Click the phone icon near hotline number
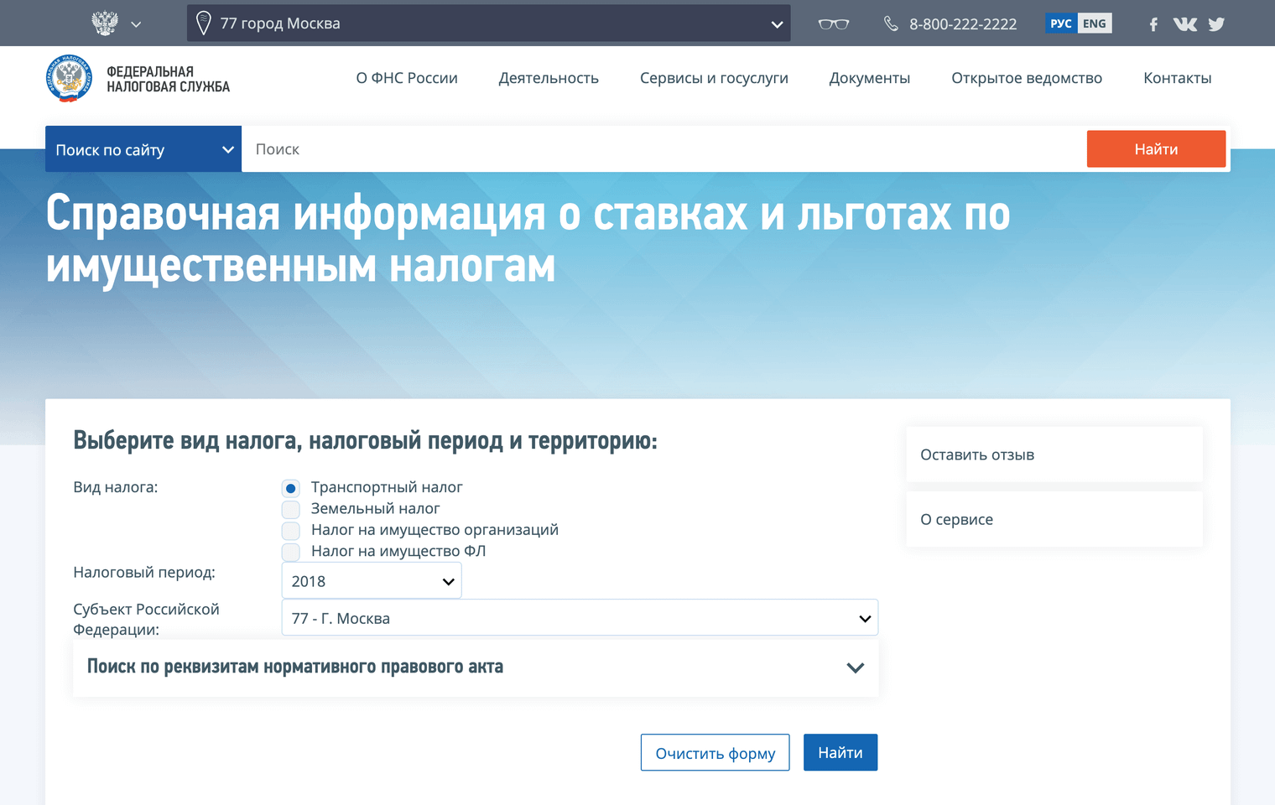The height and width of the screenshot is (805, 1275). pos(891,24)
